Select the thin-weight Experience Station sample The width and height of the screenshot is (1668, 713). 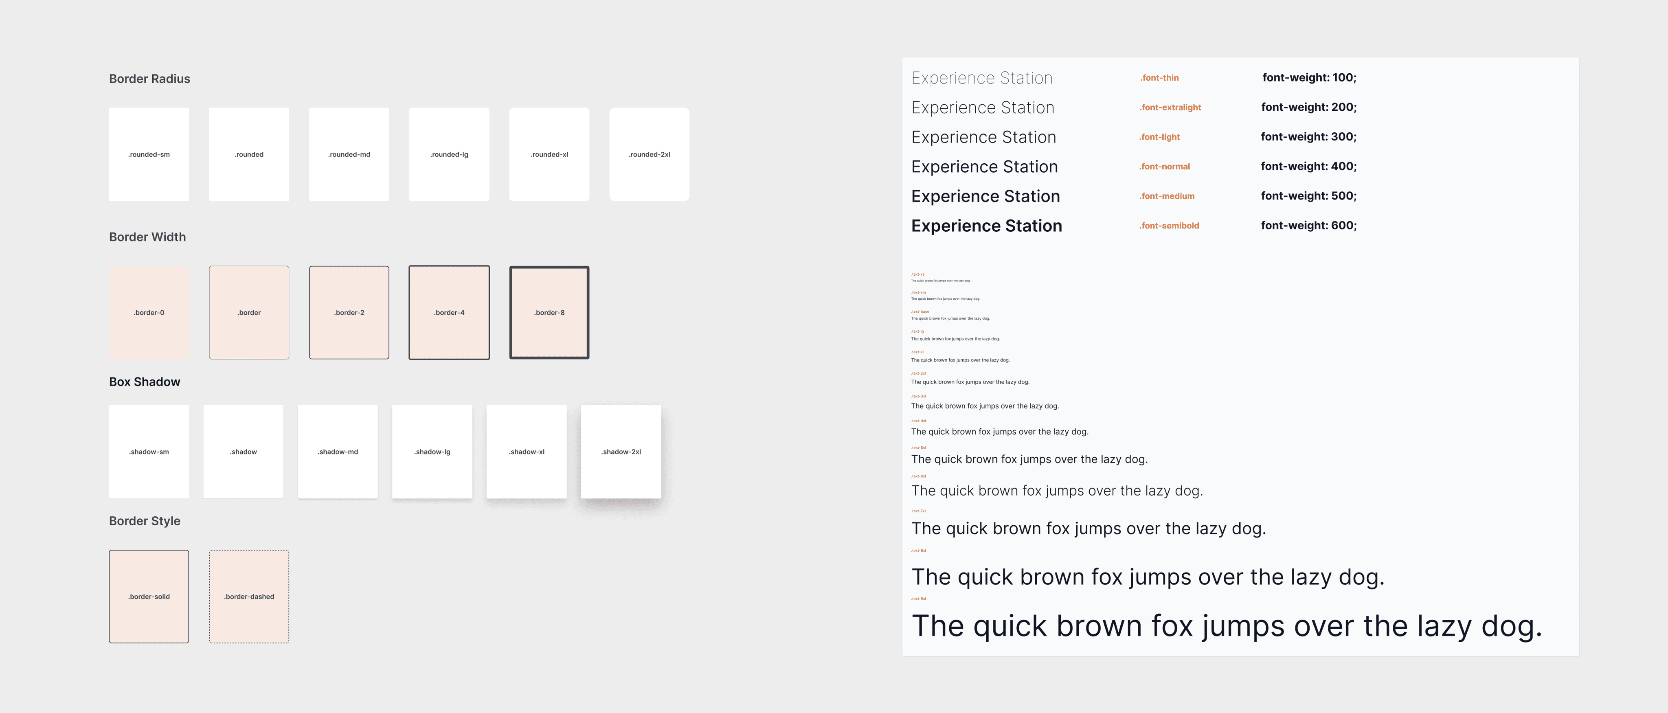[x=982, y=78]
